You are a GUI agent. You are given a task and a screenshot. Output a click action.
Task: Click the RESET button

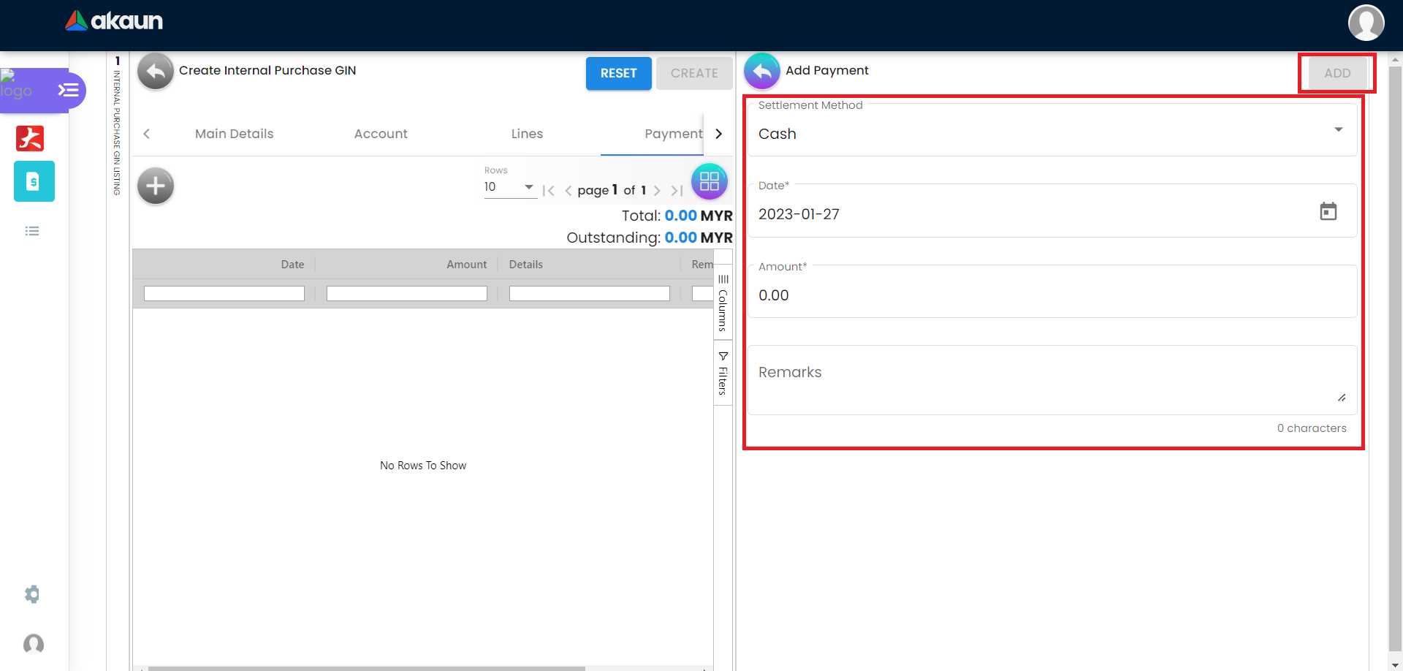[x=618, y=73]
